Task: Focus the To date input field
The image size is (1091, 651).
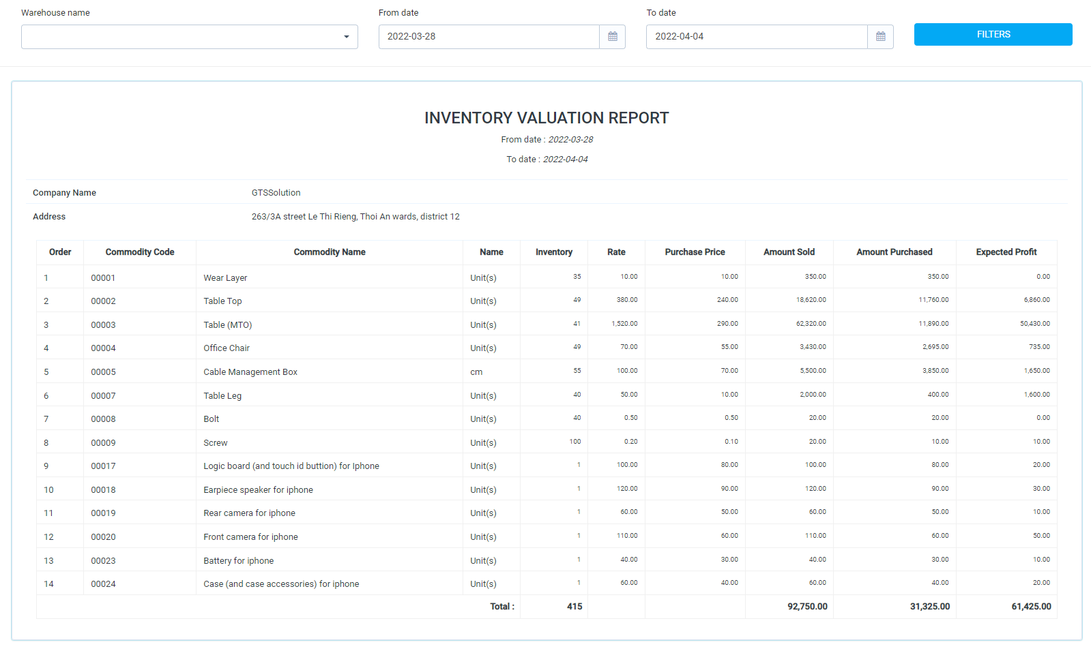Action: tap(756, 37)
